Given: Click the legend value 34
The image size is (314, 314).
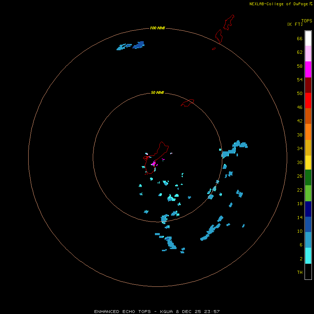Looking at the screenshot, I should (300, 149).
